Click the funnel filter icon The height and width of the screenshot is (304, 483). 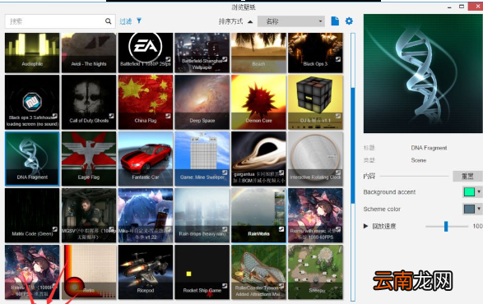coord(139,21)
